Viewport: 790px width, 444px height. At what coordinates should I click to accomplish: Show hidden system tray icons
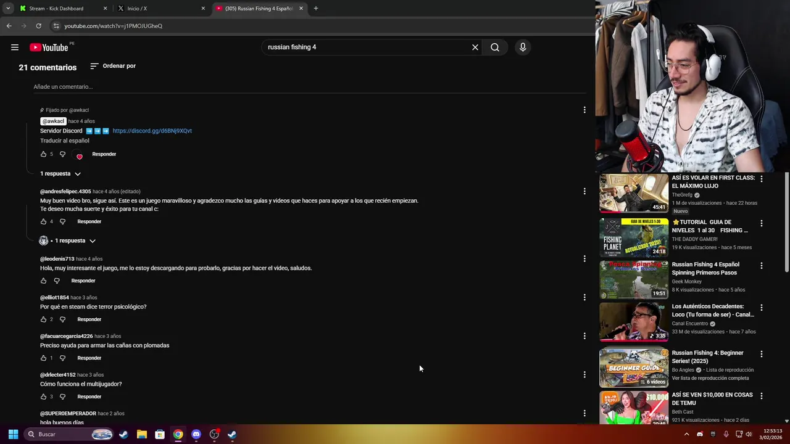point(686,434)
